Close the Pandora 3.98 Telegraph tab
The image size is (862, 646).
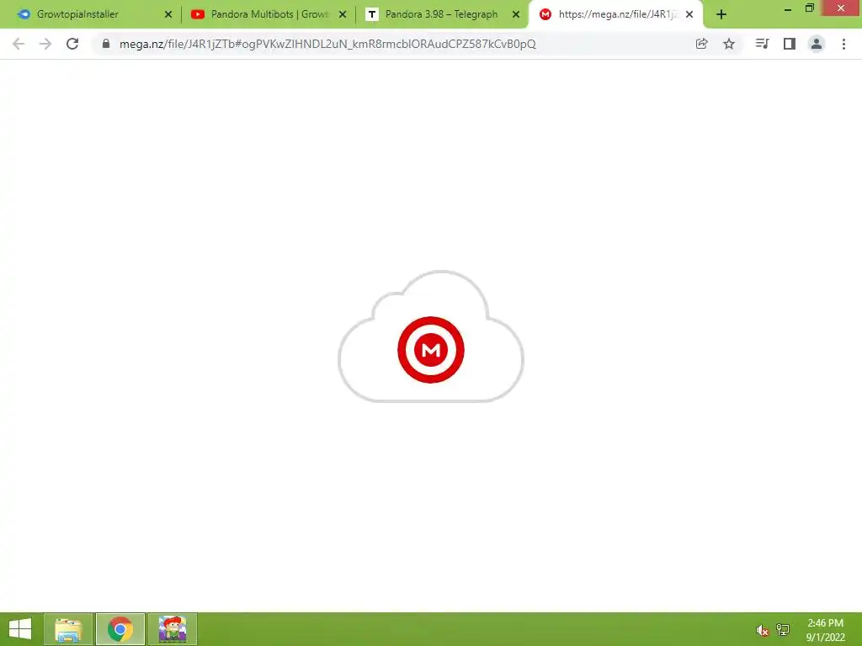pos(516,15)
